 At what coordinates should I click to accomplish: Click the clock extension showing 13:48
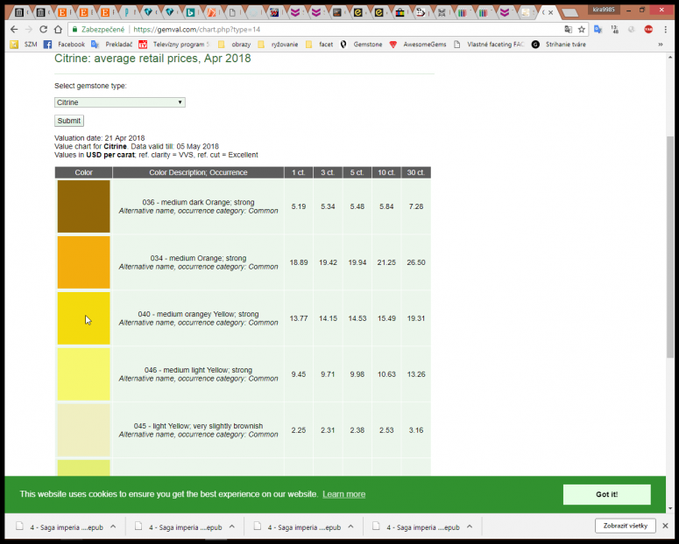(614, 30)
